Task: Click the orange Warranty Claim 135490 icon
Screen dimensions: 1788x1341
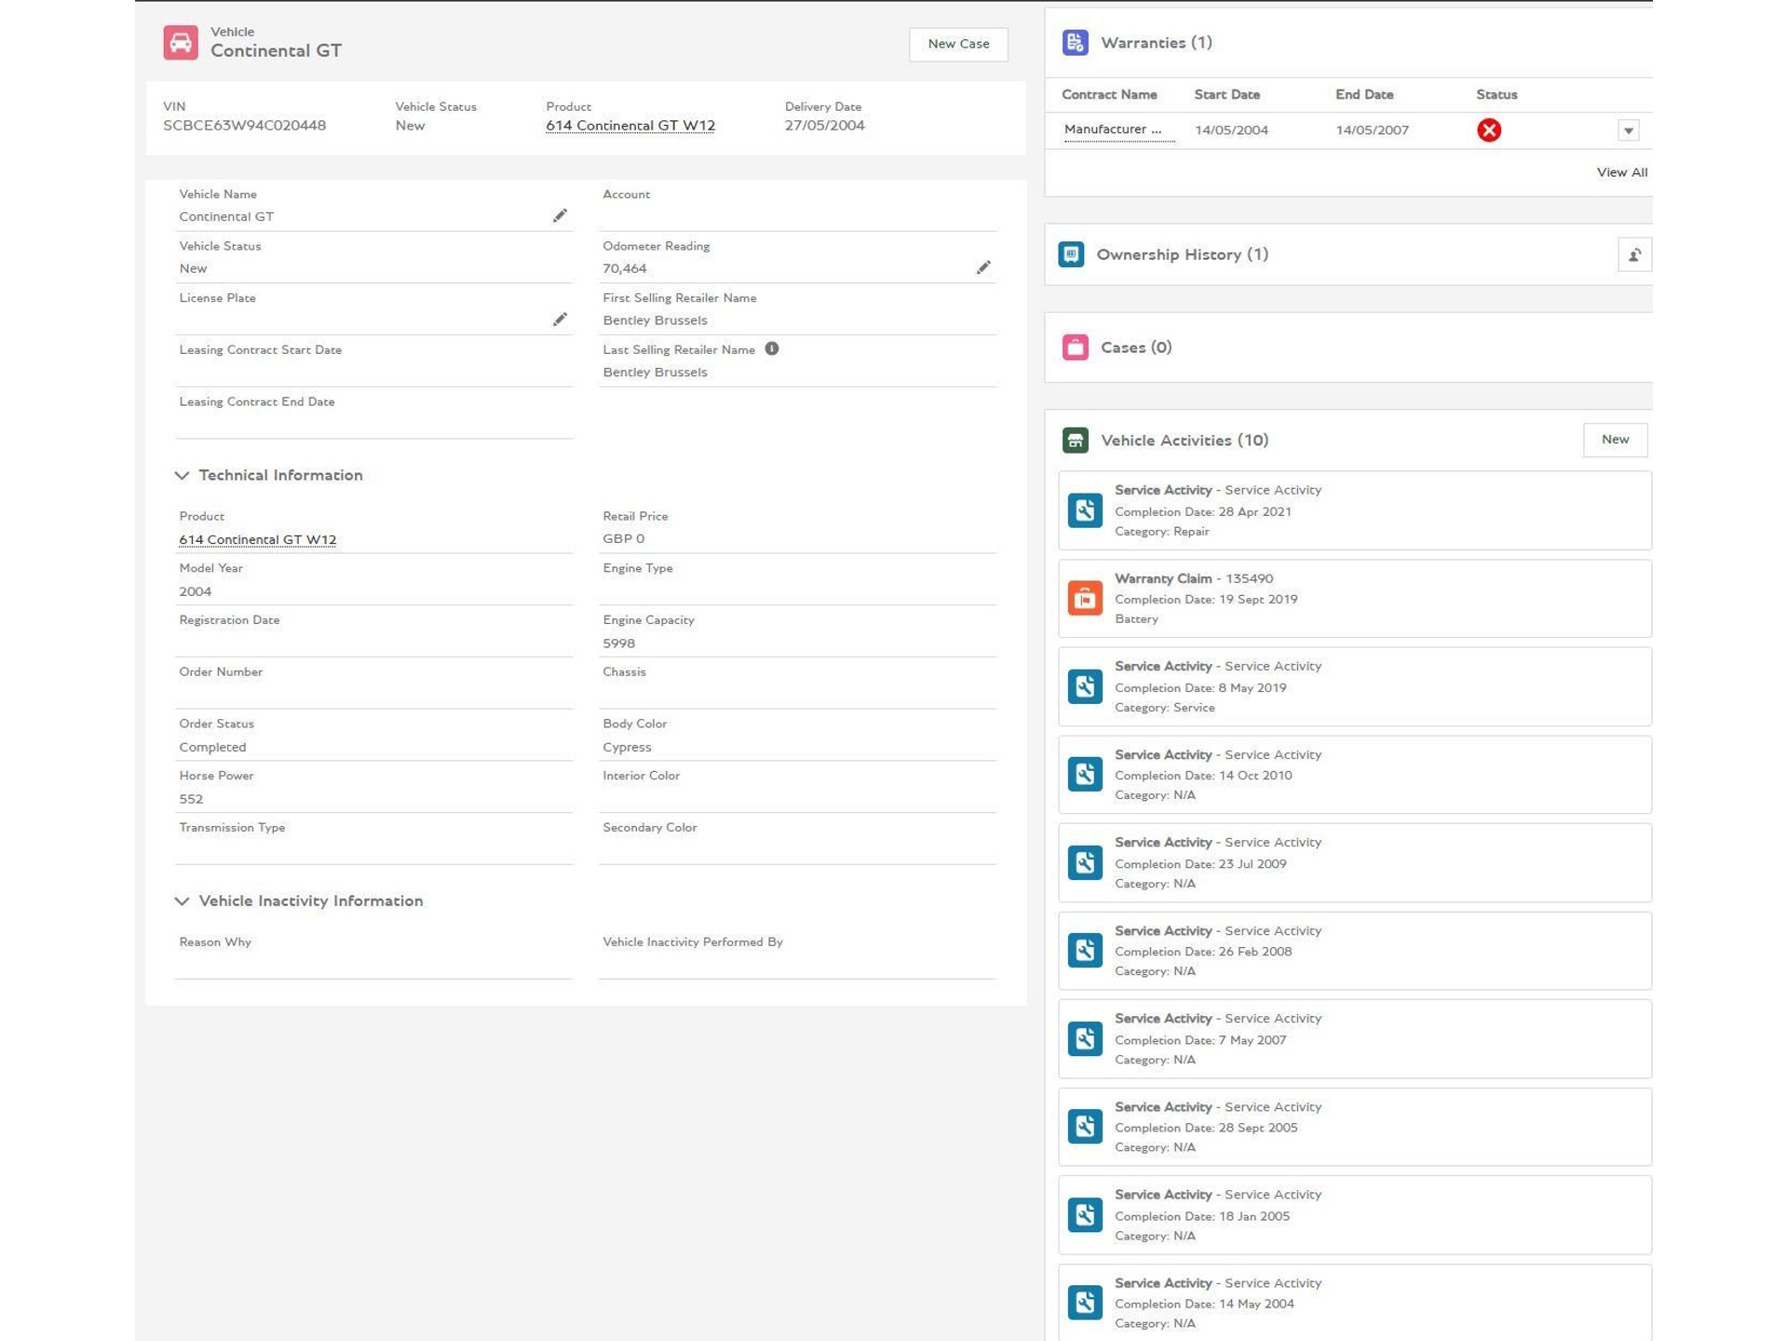Action: point(1085,599)
